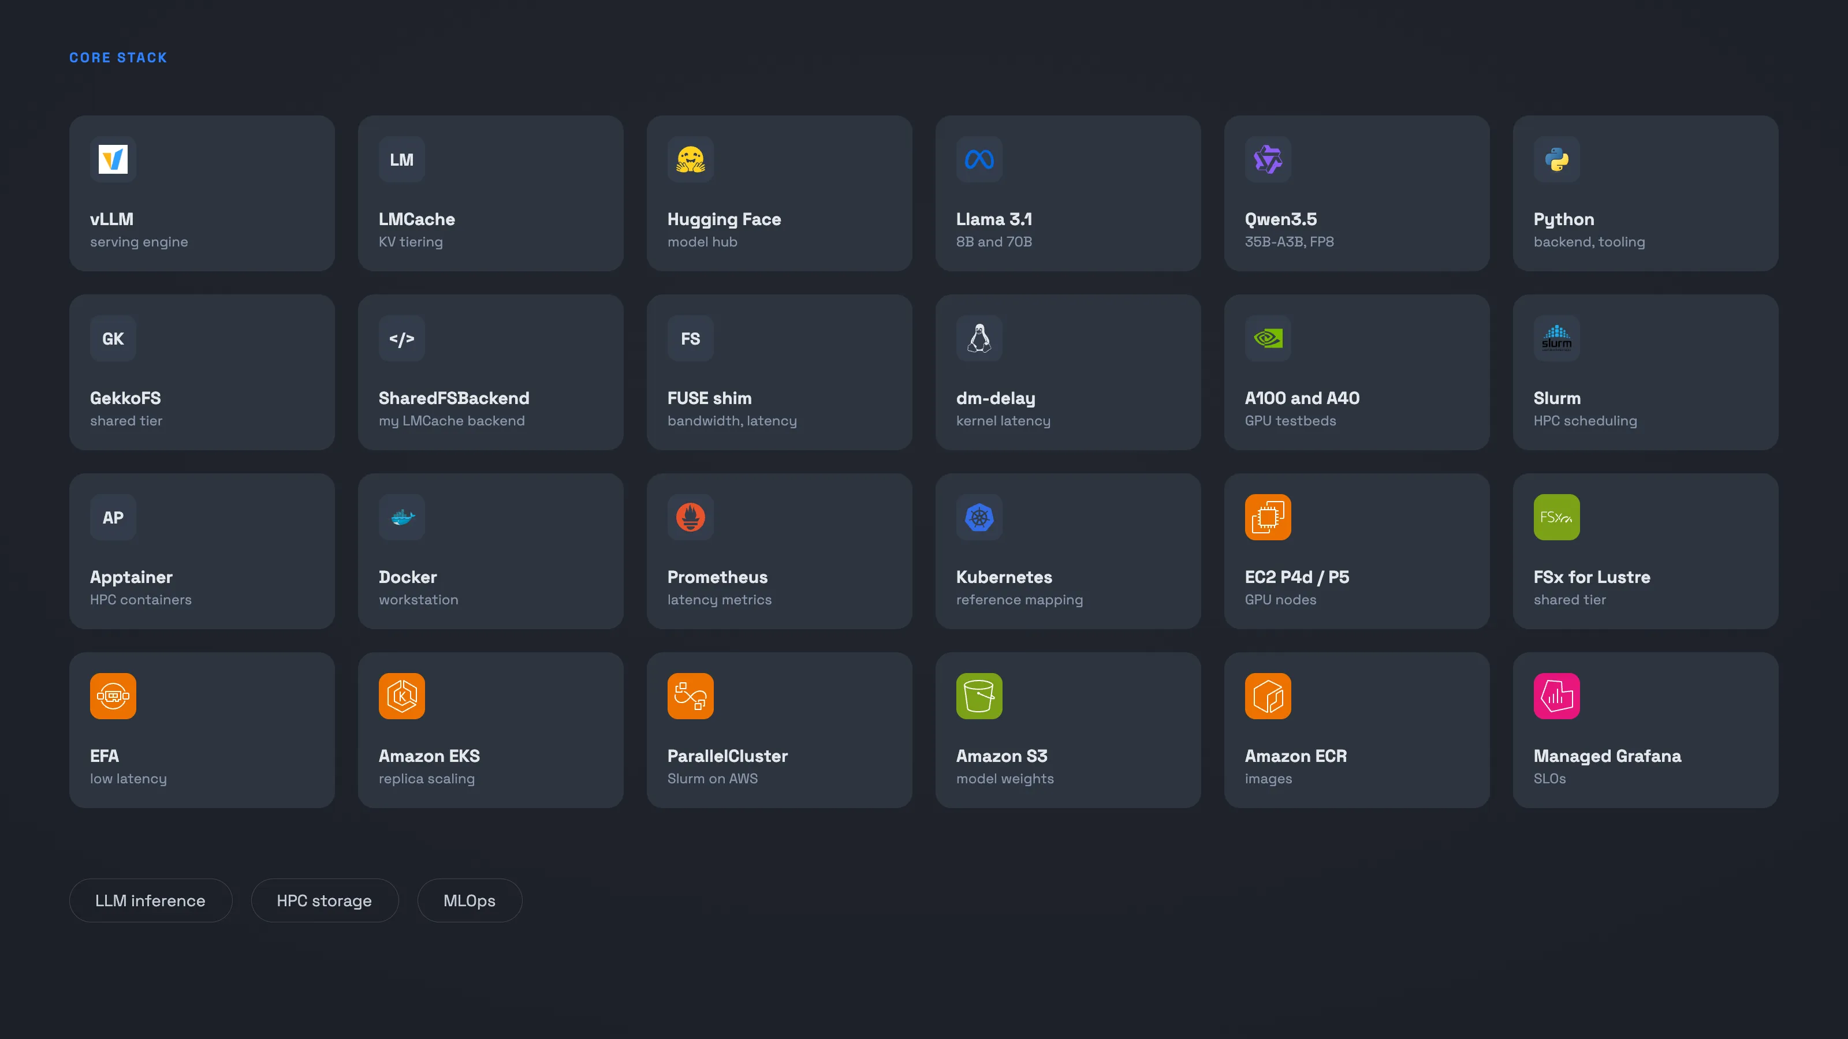Image resolution: width=1848 pixels, height=1039 pixels.
Task: Click the FUSE shim title text
Action: click(x=710, y=399)
